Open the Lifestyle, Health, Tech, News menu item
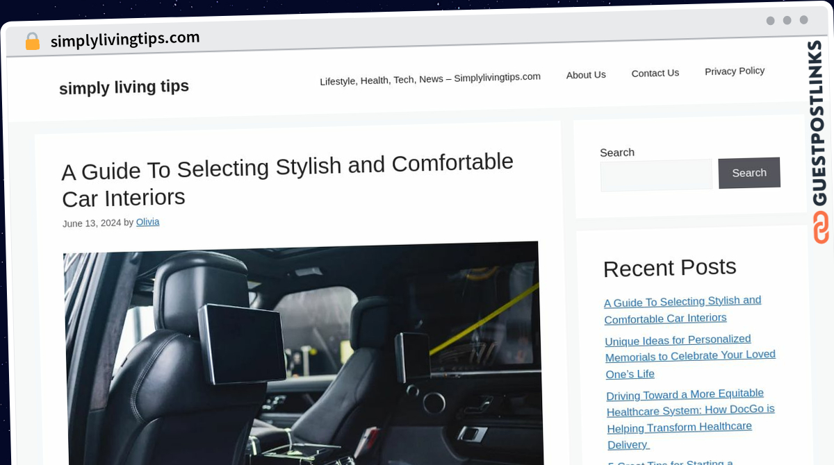The image size is (834, 465). (x=430, y=79)
